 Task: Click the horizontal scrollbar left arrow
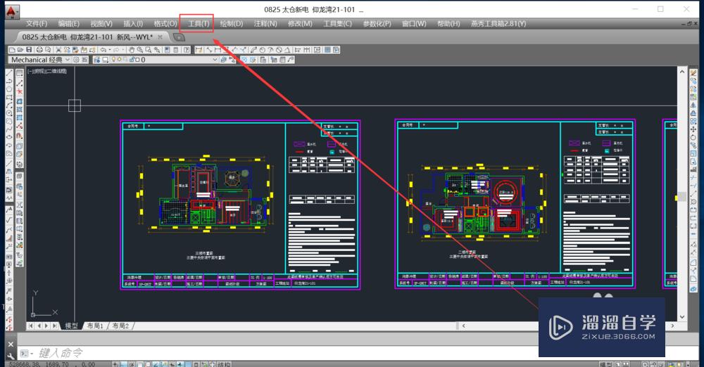(463, 326)
